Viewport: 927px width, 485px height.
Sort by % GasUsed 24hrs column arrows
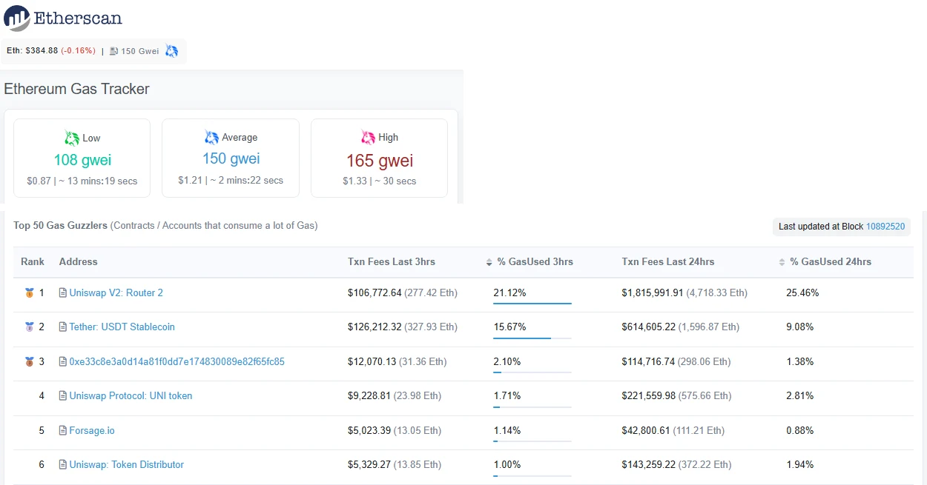[x=782, y=262]
